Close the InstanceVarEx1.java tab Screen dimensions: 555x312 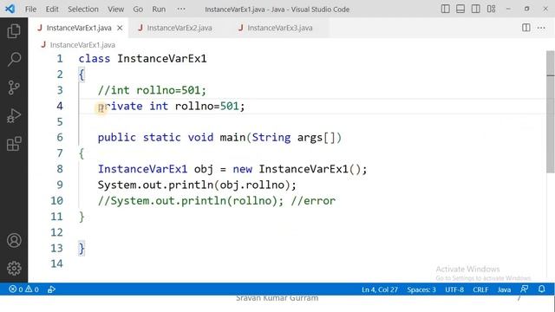(x=120, y=28)
